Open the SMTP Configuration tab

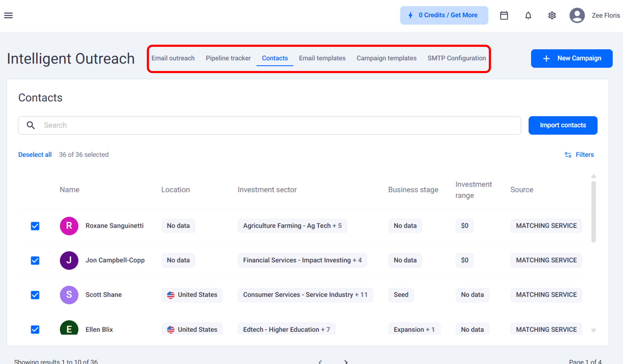tap(457, 58)
